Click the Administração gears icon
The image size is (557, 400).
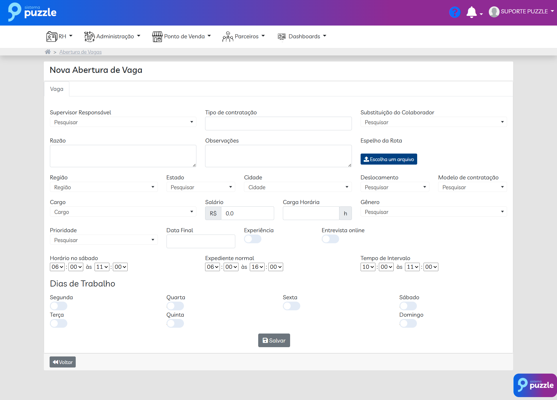click(x=89, y=37)
